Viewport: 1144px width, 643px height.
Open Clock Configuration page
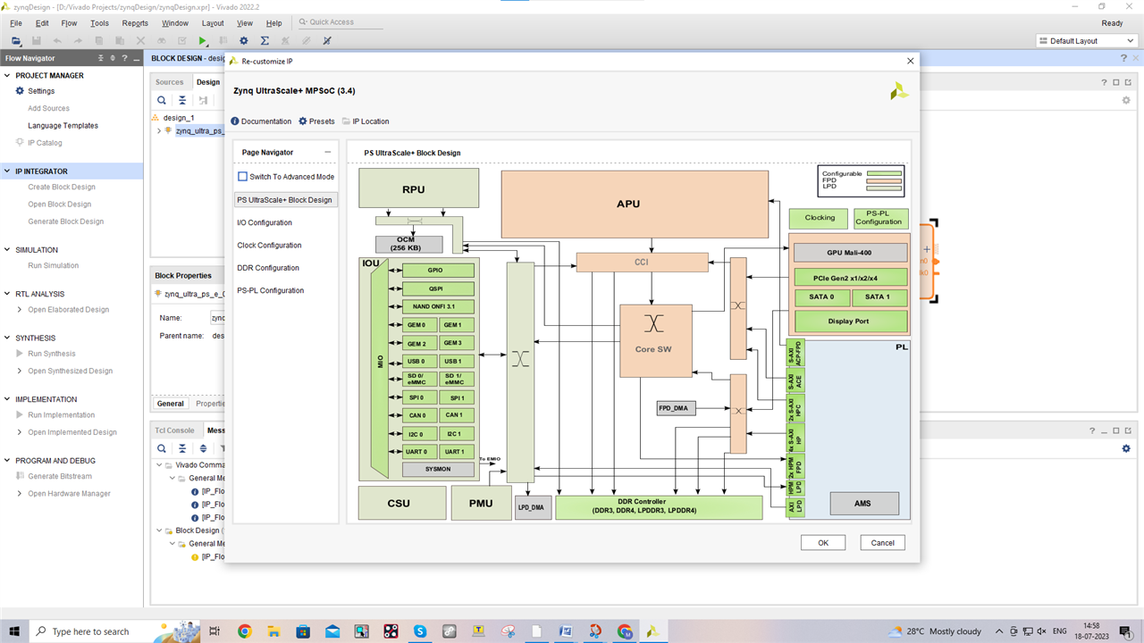(269, 245)
